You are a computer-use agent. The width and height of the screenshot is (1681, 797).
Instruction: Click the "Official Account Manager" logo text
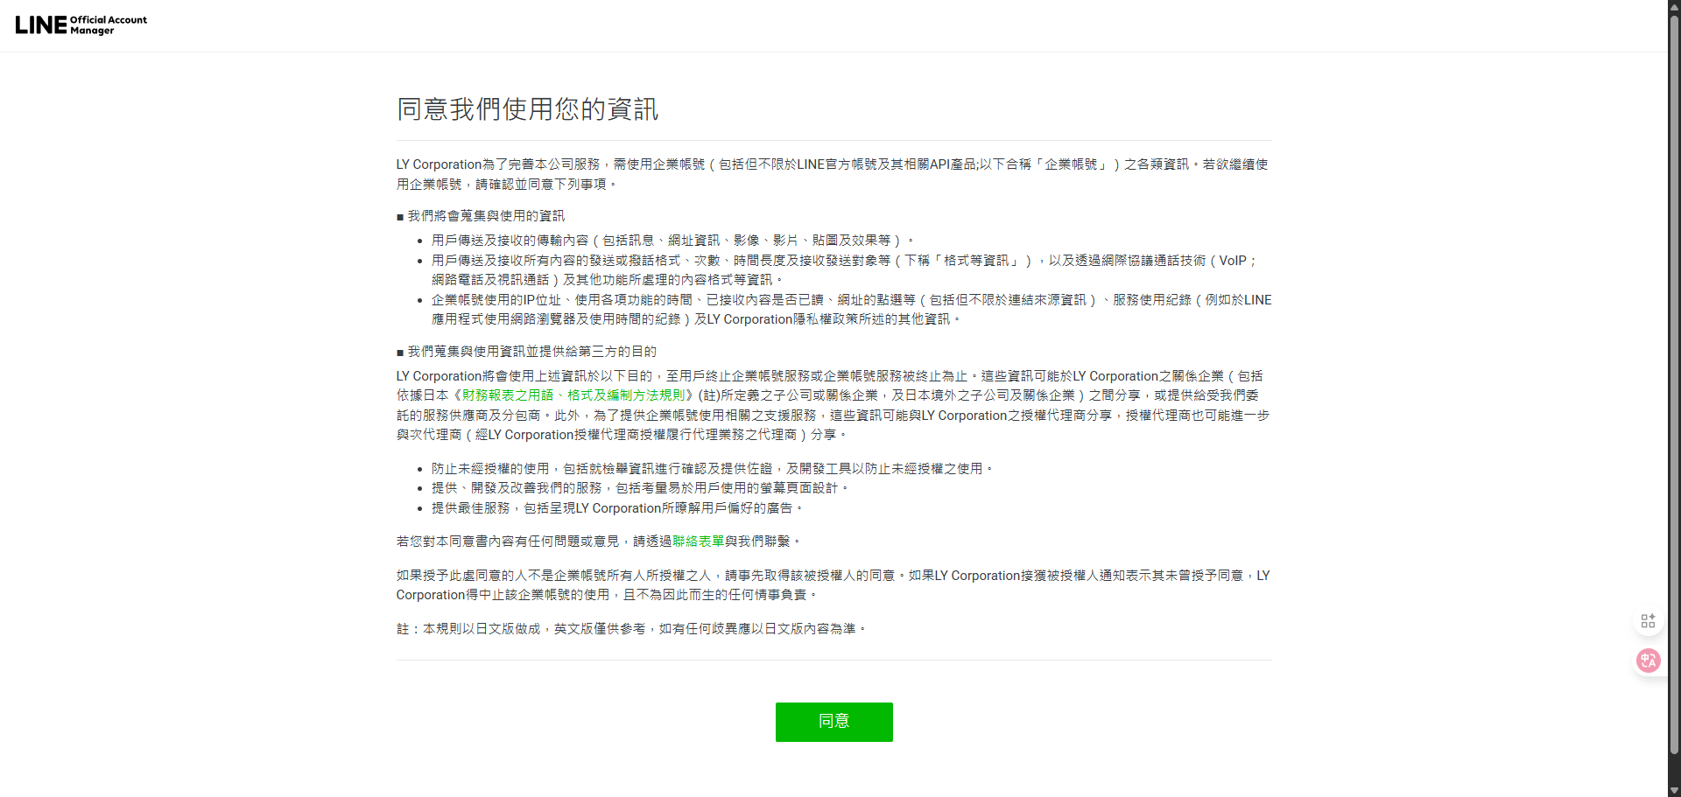coord(109,24)
